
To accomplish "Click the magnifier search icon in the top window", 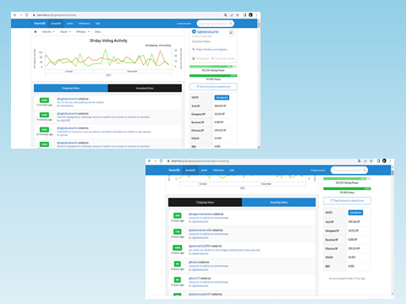I will [x=231, y=24].
